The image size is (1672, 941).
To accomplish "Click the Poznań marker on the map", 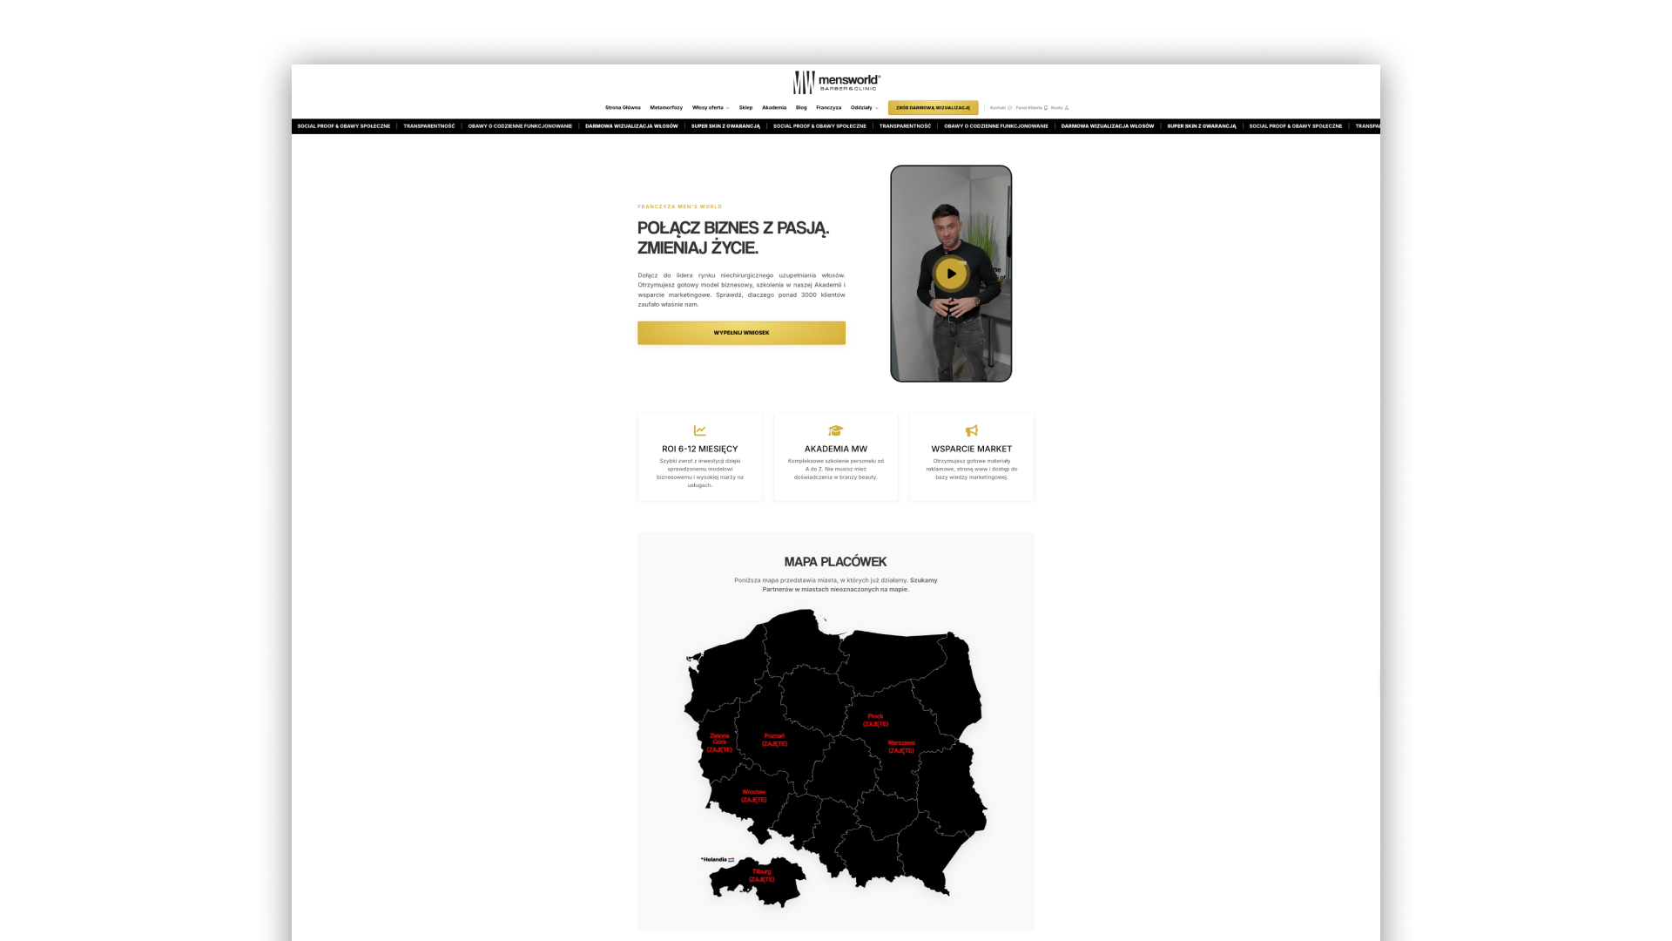I will click(774, 740).
